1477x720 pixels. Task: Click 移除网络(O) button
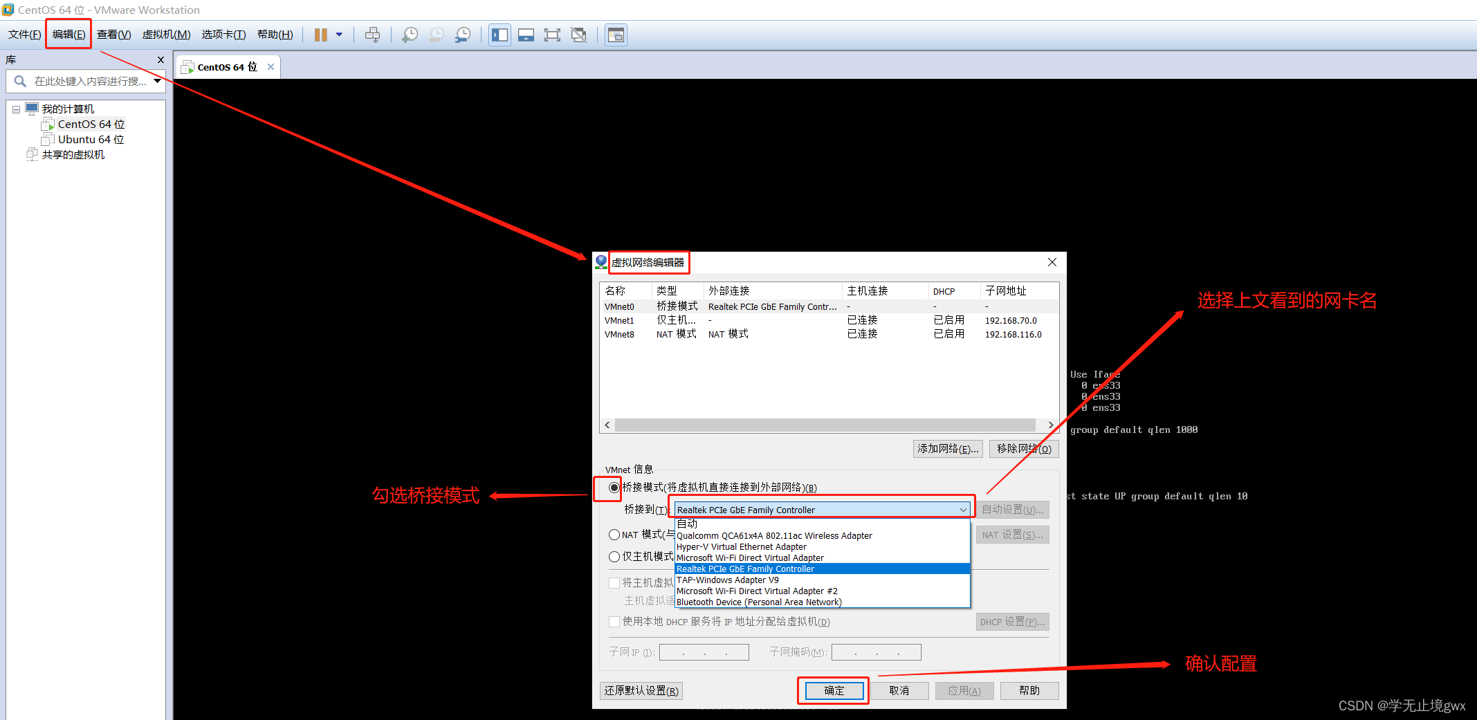1024,449
